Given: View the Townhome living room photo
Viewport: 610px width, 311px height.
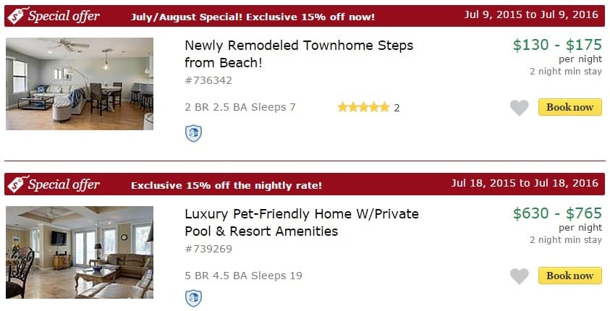Looking at the screenshot, I should 80,84.
